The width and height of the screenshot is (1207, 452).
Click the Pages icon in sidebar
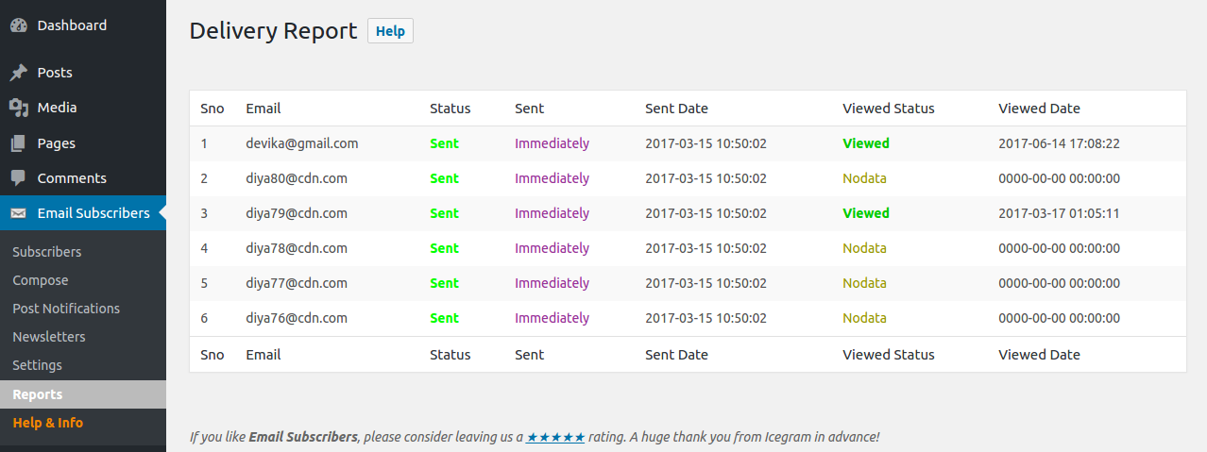[19, 143]
